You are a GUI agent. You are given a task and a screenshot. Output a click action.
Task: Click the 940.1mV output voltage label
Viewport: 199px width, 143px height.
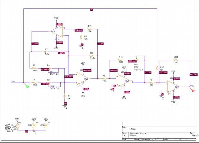click(x=193, y=75)
